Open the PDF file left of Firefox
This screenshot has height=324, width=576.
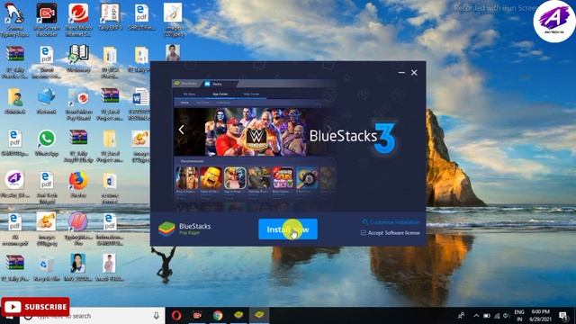click(47, 187)
